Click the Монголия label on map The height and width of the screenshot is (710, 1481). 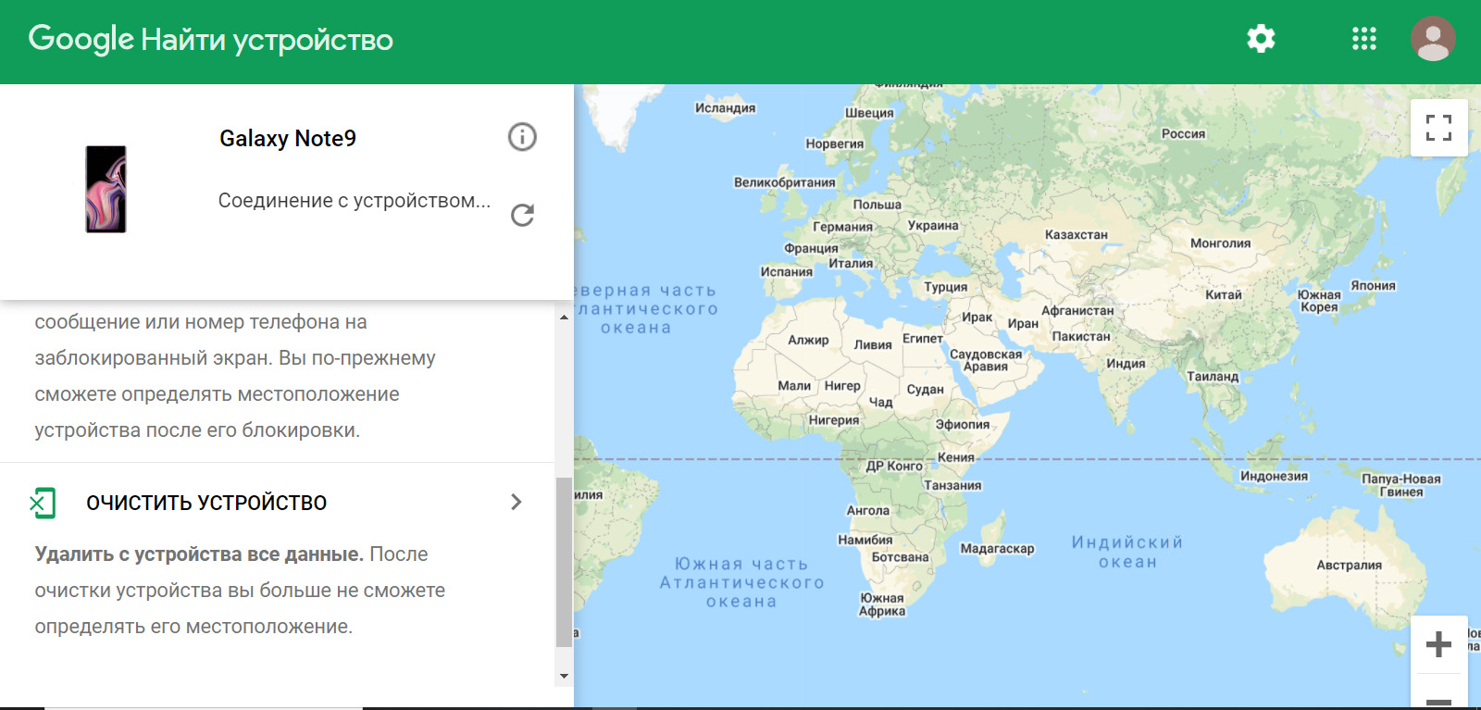coord(1221,243)
